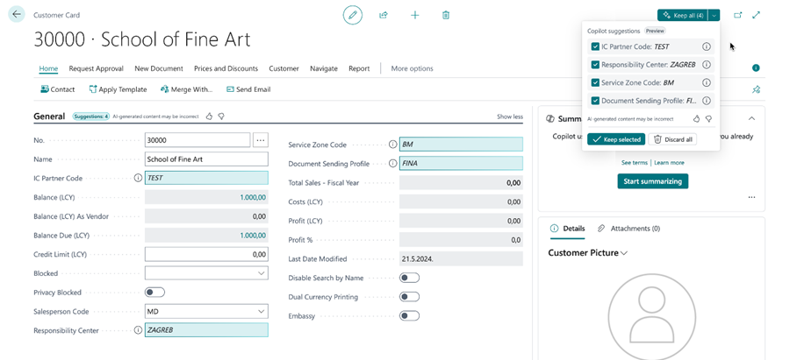The image size is (797, 360).
Task: Thumbs up beside General heading
Action: pos(209,116)
